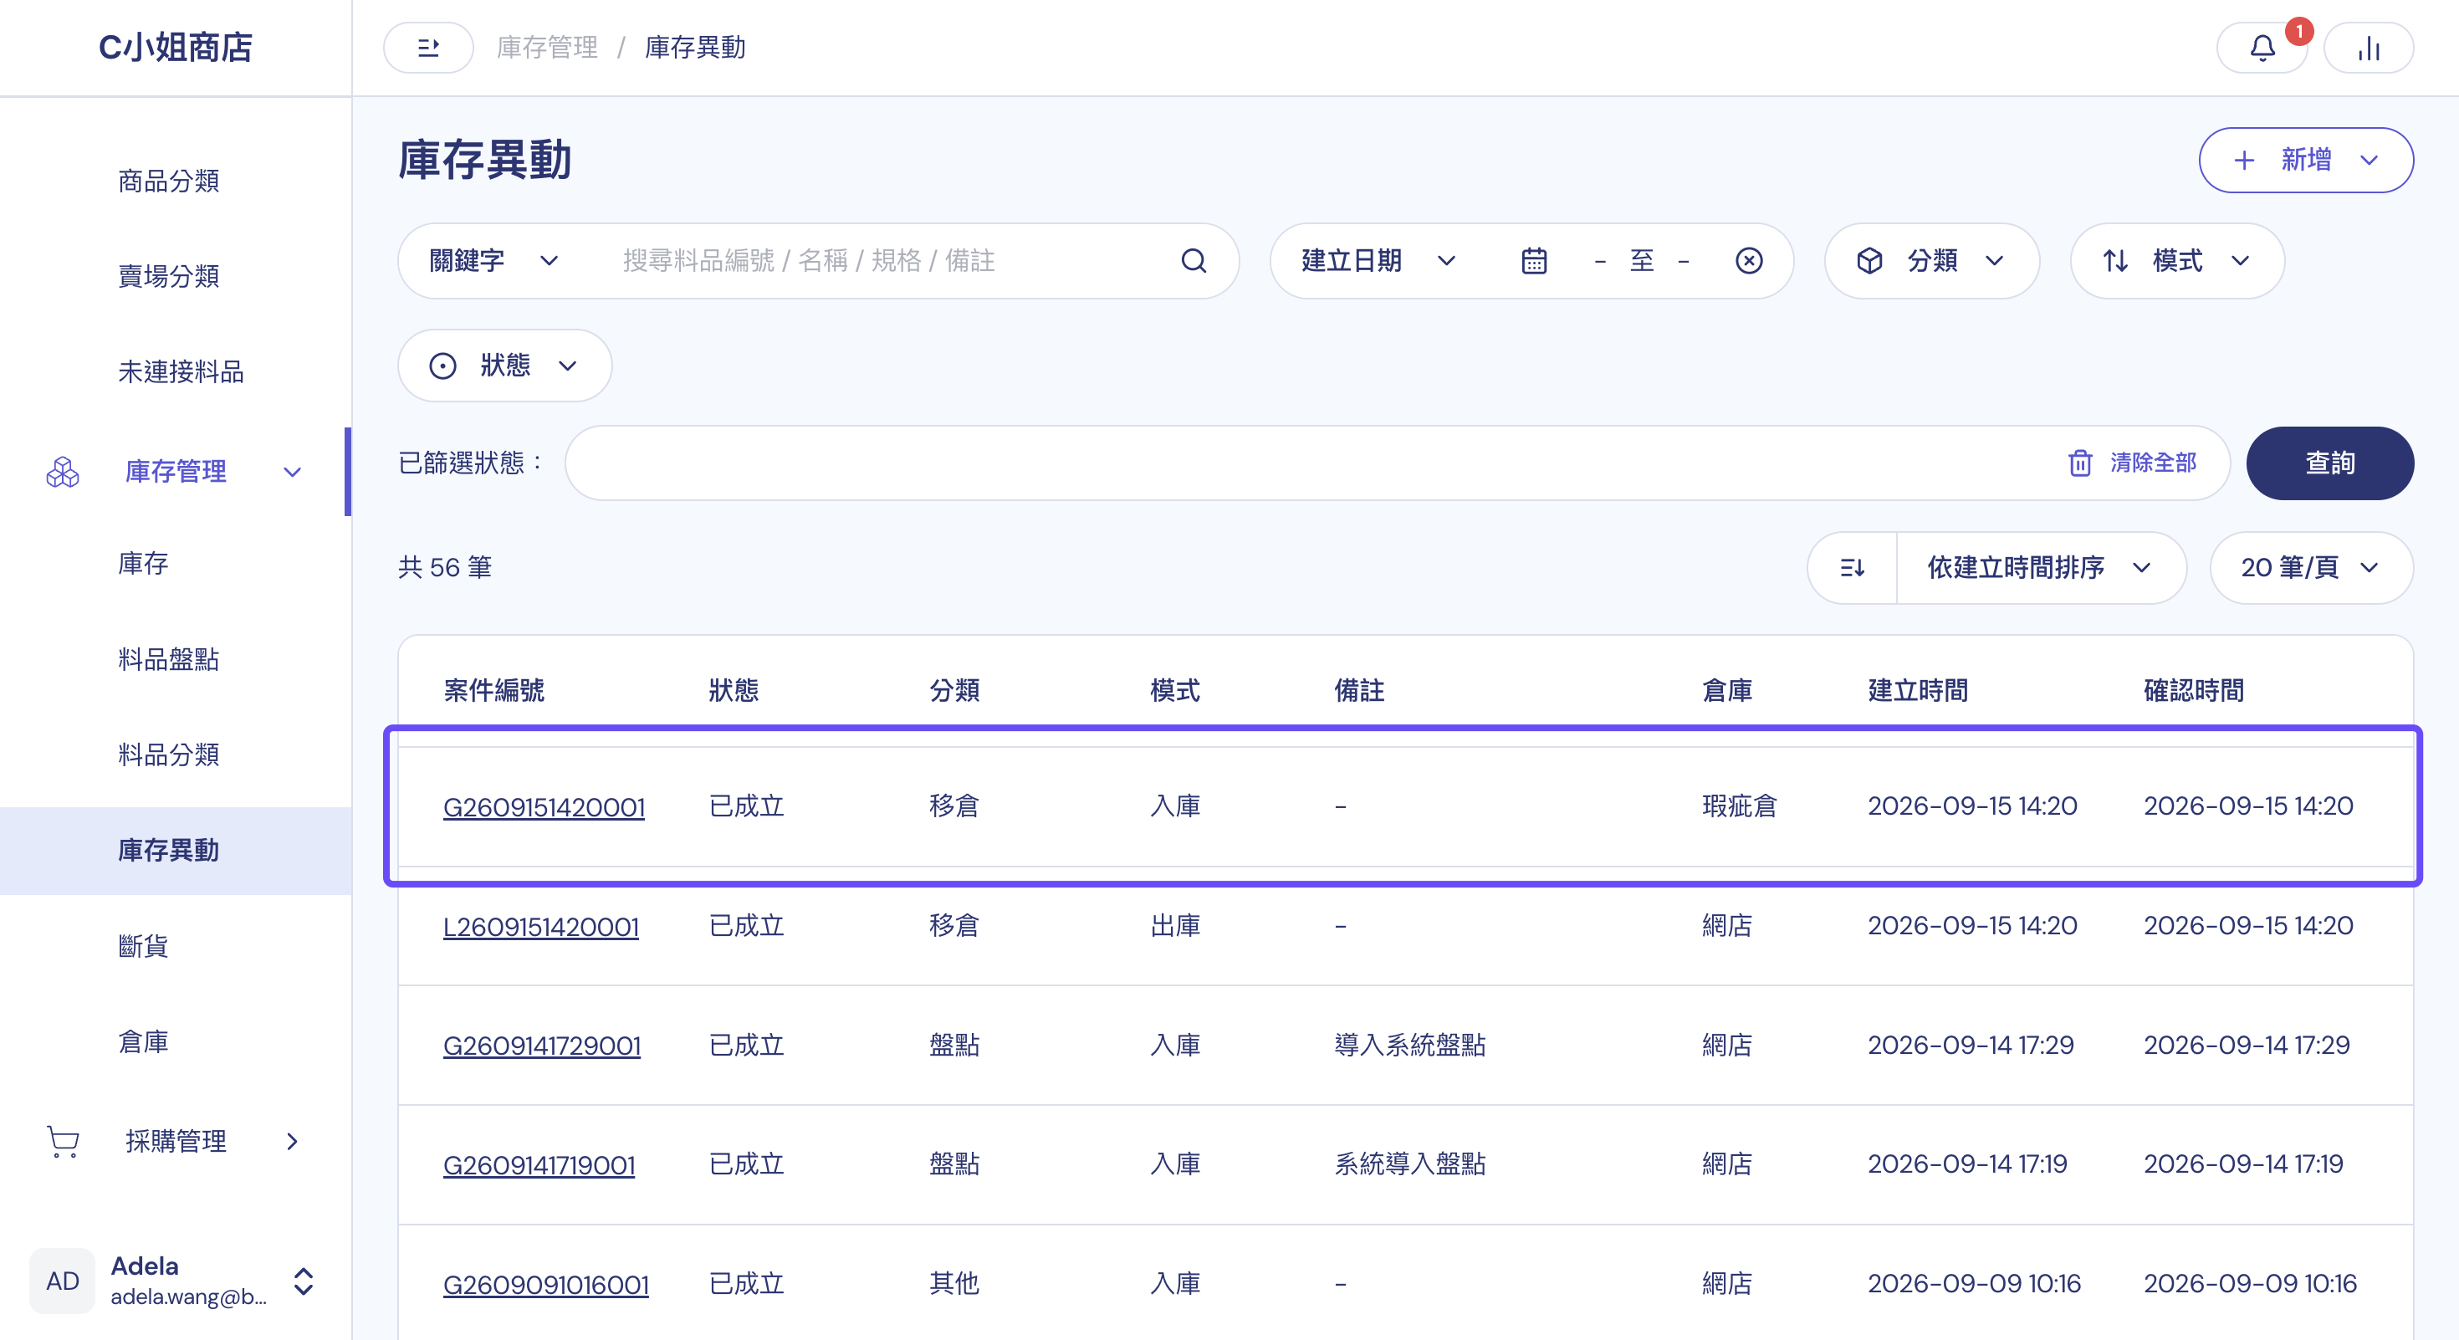Click the C小姐商店 store title
This screenshot has width=2459, height=1340.
click(x=176, y=47)
